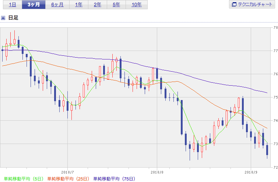Viewport: 278px width, 182px height.
Task: Open the テクニカルチャート button
Action: tap(252, 4)
